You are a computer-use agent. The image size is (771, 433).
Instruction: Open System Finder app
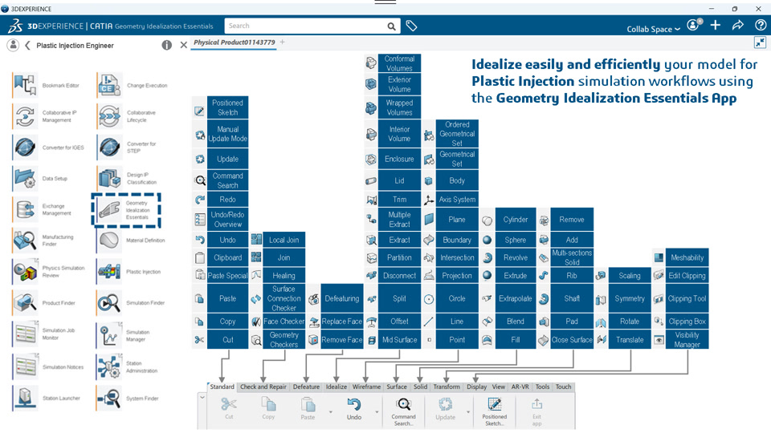(109, 399)
